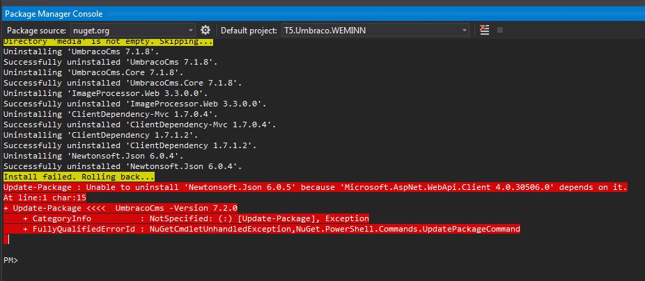This screenshot has width=645, height=281.
Task: Click "Uninstalling 'Newtonsoft.Json 6.0.4'" line
Action: pos(93,156)
